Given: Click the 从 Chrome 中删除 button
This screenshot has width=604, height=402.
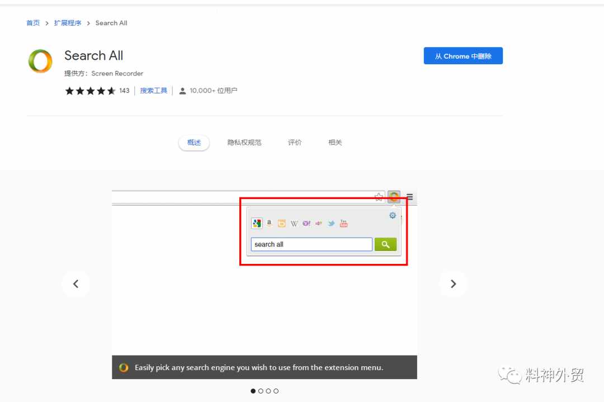Looking at the screenshot, I should coord(463,56).
